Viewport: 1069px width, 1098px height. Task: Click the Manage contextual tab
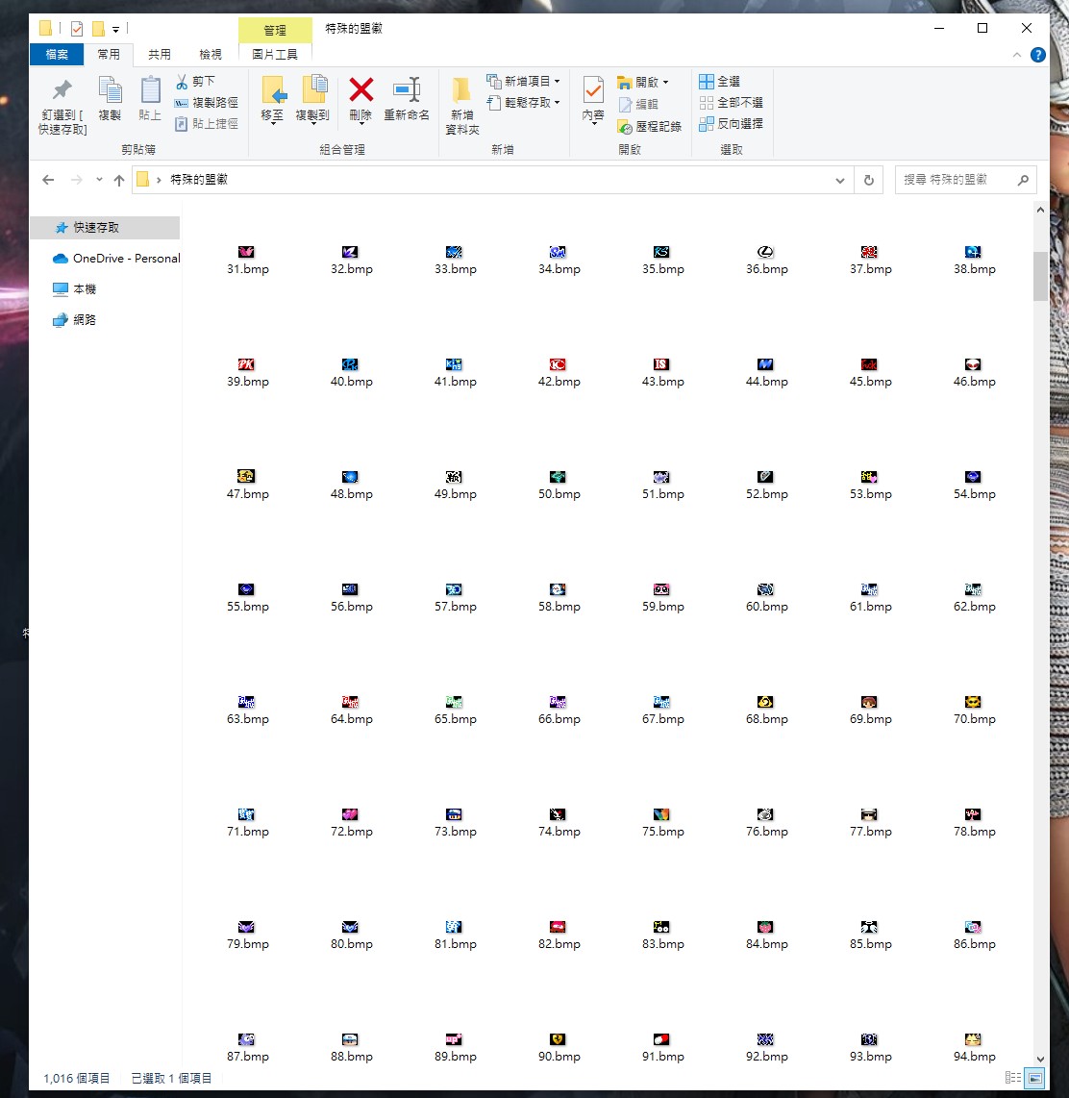275,30
